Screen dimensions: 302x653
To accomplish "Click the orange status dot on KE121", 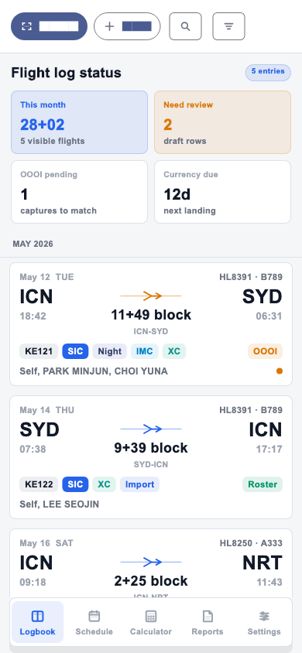I will coord(280,371).
